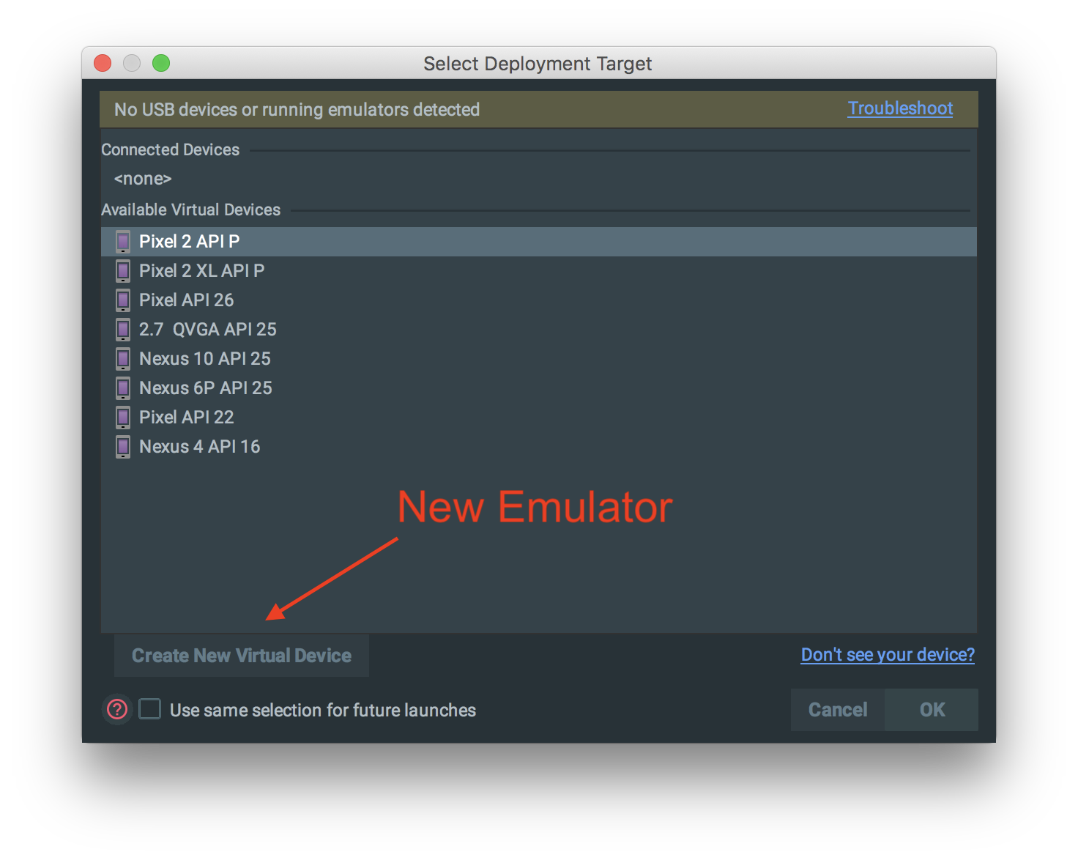Close the dialog with red window button
The image size is (1078, 860).
pos(103,63)
